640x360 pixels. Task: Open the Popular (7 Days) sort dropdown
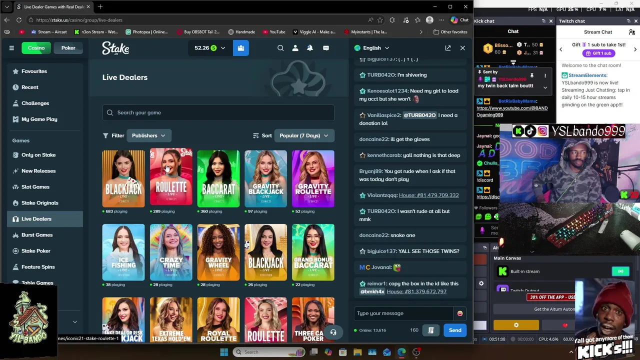[x=304, y=135]
